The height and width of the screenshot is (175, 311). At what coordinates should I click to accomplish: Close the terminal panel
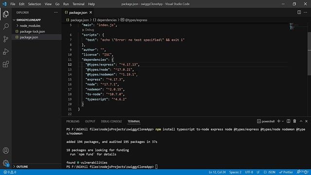(x=307, y=121)
